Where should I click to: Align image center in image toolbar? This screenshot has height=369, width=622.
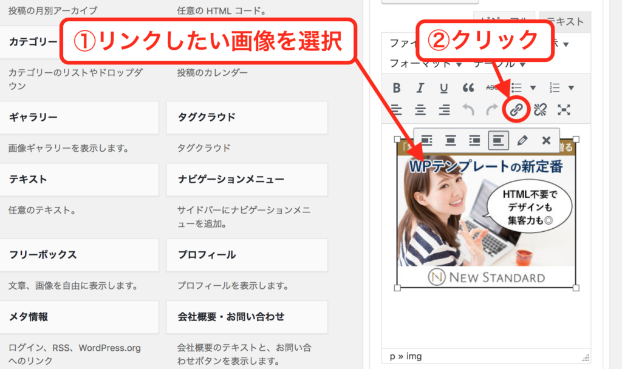(450, 140)
